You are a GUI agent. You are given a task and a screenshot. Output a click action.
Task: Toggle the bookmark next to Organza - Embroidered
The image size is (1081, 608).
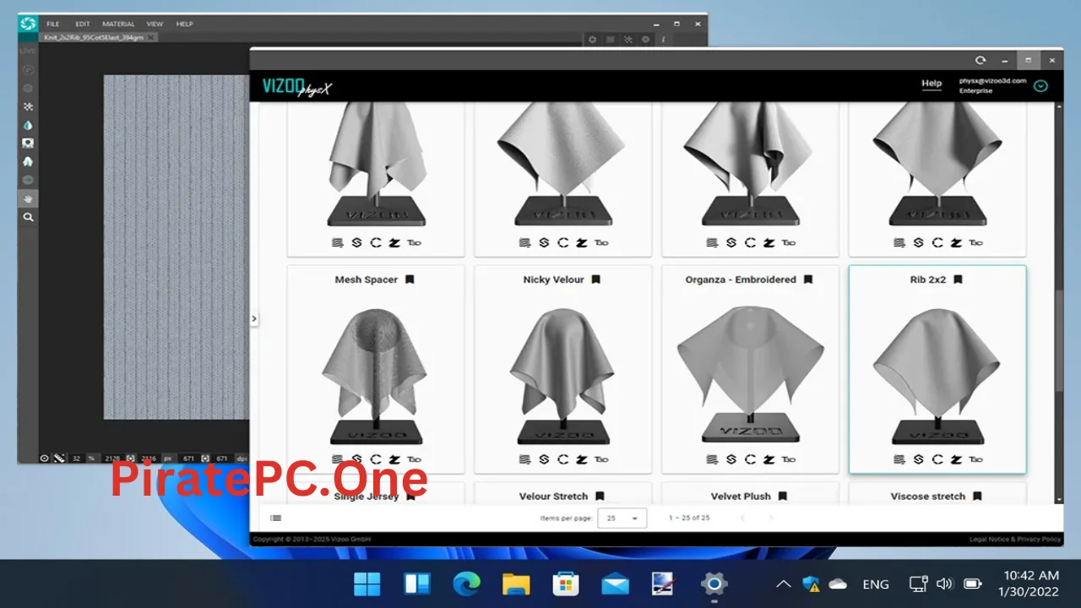pyautogui.click(x=808, y=280)
